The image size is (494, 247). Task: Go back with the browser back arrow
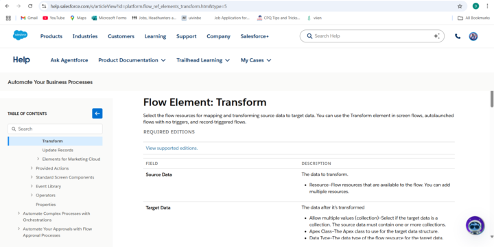[7, 6]
